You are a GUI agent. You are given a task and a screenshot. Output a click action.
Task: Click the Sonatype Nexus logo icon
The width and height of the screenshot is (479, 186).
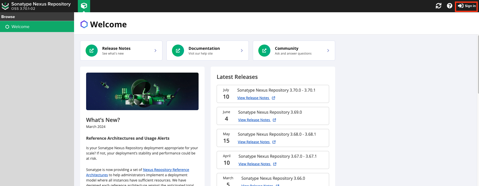5,6
